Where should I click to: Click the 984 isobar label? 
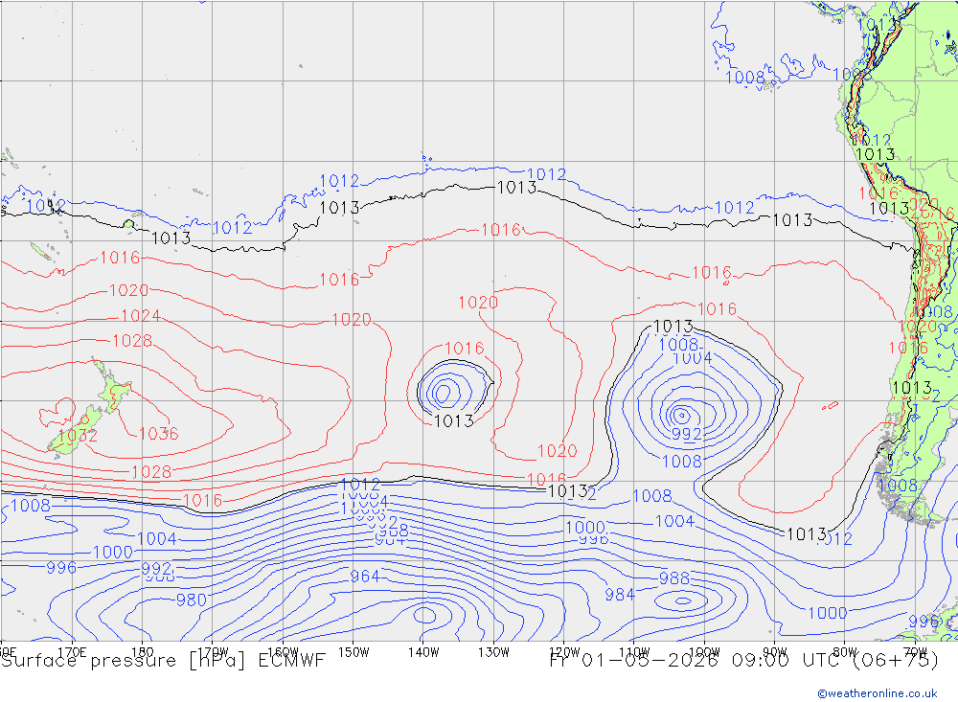coord(620,595)
